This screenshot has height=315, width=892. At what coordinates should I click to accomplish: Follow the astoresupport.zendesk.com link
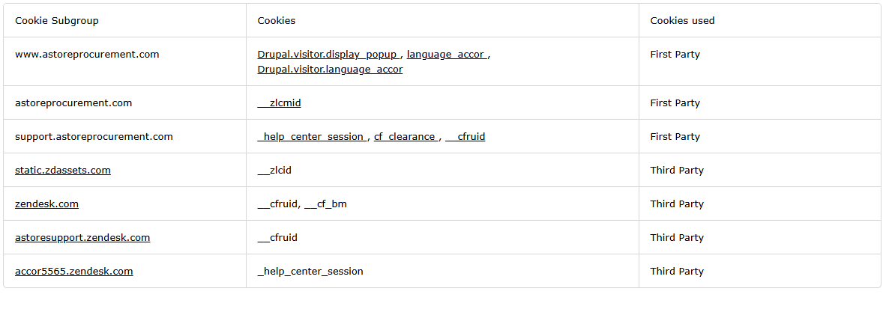coord(82,238)
